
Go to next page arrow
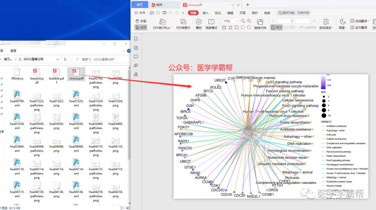coord(314,21)
